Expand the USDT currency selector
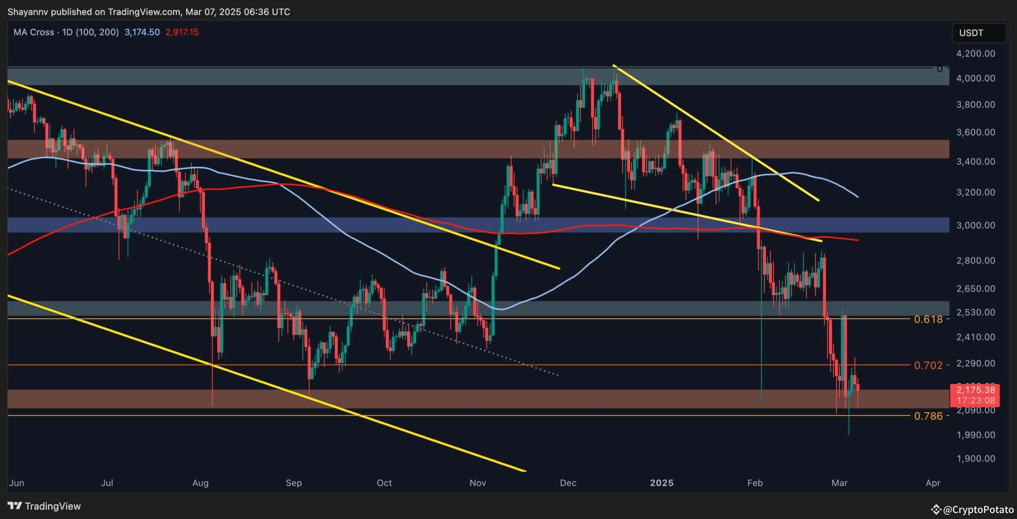The height and width of the screenshot is (519, 1017). 979,33
